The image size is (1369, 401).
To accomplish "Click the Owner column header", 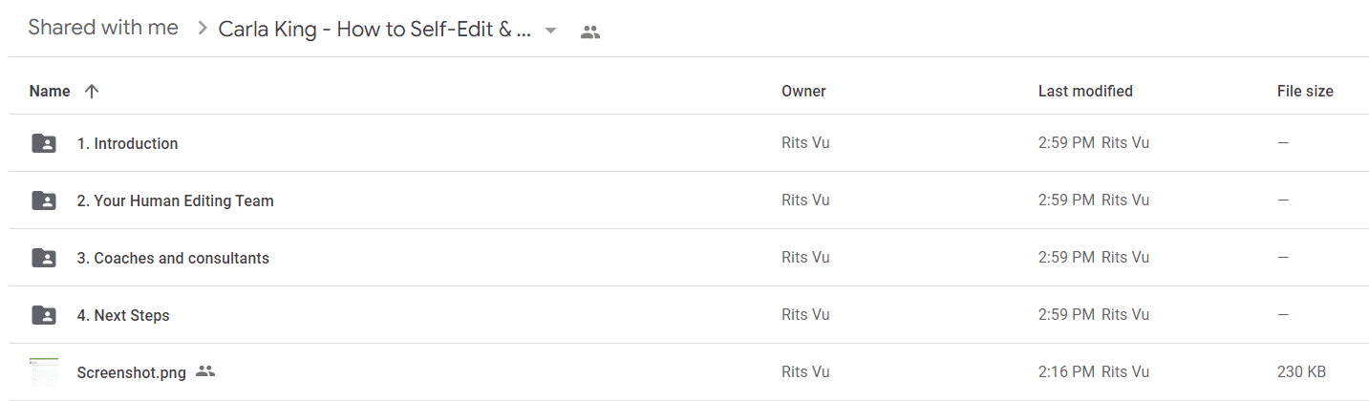I will click(x=803, y=92).
